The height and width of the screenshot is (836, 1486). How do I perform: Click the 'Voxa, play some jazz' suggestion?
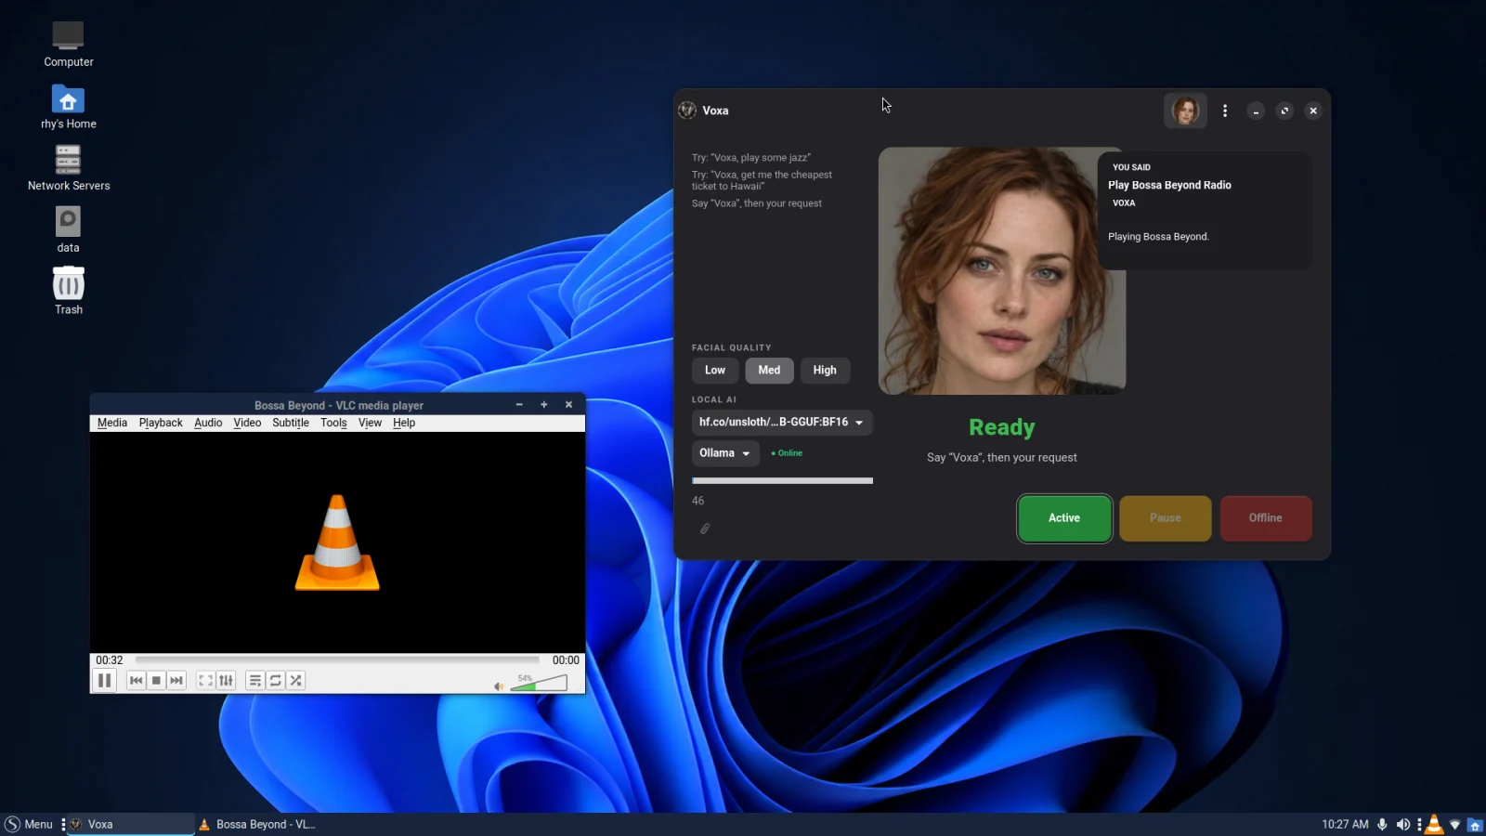[751, 158]
